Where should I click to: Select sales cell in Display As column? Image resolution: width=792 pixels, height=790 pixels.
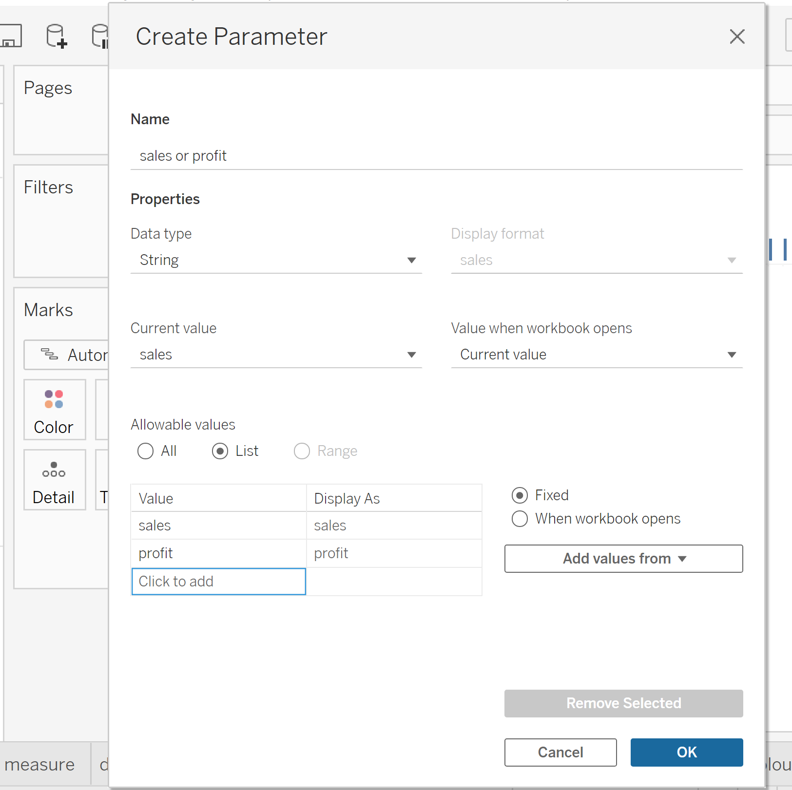tap(394, 526)
